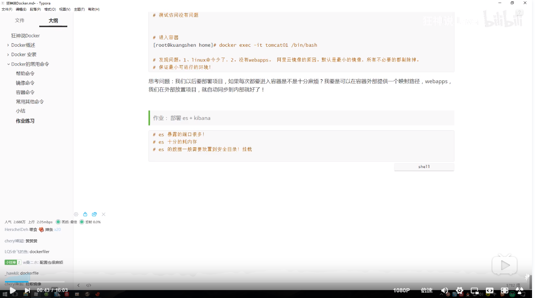
Task: Toggle Typora source code mode icon
Action: [x=88, y=285]
